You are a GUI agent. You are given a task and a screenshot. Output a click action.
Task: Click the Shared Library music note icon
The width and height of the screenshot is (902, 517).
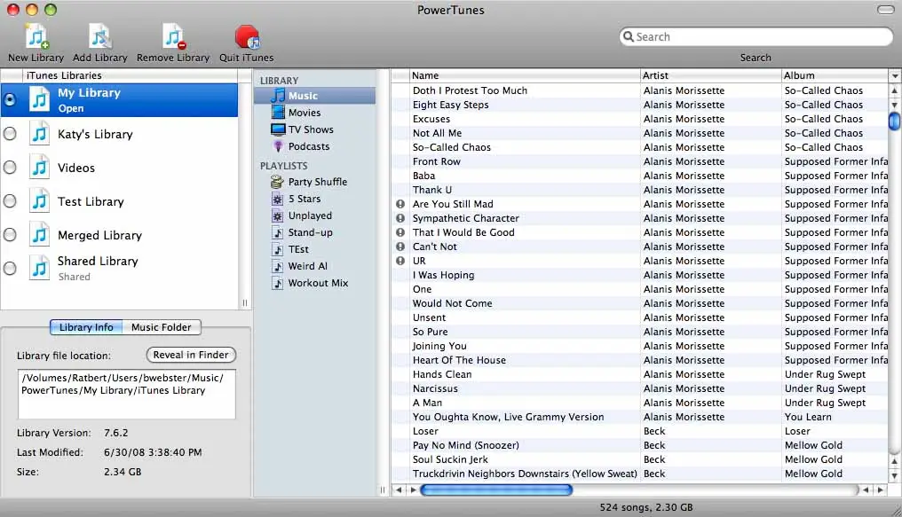click(39, 269)
